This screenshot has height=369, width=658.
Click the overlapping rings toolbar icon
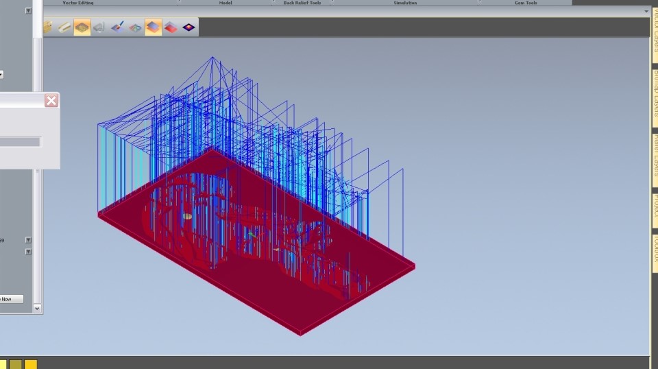tap(136, 27)
